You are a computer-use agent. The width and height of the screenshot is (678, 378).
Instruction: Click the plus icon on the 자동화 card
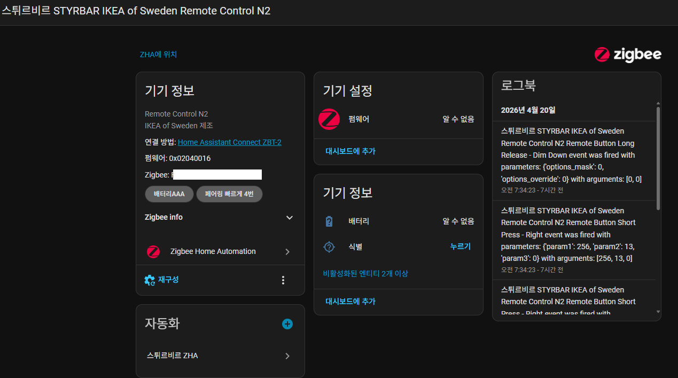pos(287,324)
